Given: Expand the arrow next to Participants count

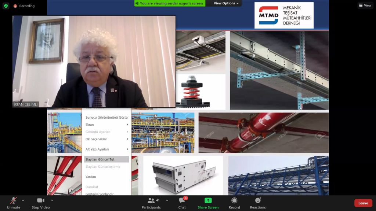Looking at the screenshot, I should click(167, 200).
